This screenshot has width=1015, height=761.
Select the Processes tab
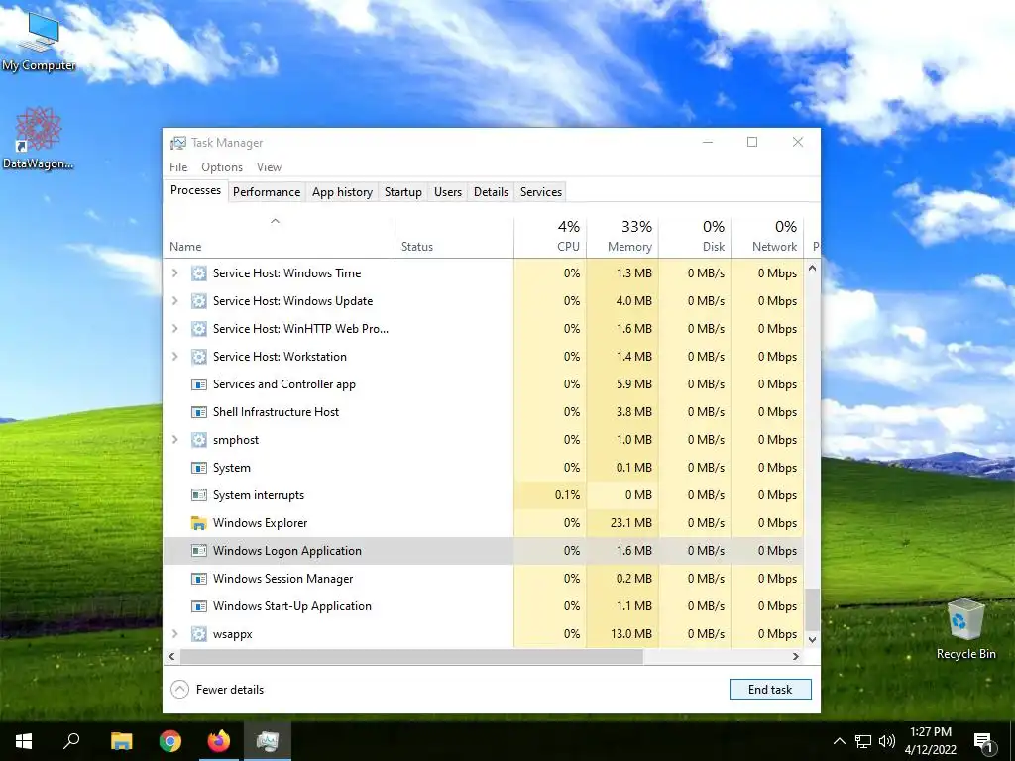pyautogui.click(x=195, y=190)
